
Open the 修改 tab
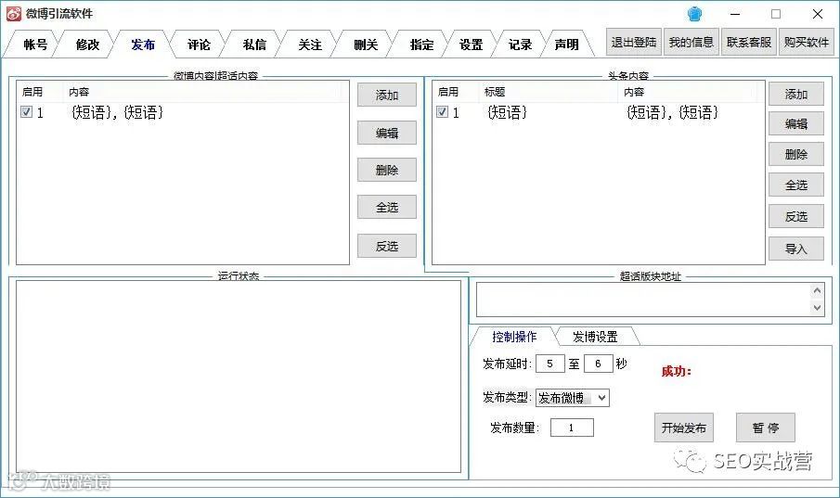point(87,45)
